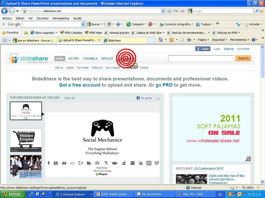Select the Top 10 Reasons office thumbnail
This screenshot has width=265, height=198.
[26, 167]
